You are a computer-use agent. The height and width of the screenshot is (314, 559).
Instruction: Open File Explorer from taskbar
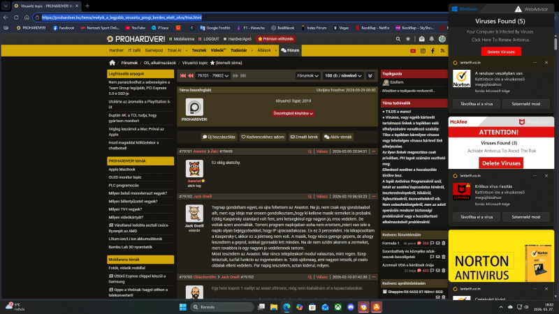click(x=274, y=307)
